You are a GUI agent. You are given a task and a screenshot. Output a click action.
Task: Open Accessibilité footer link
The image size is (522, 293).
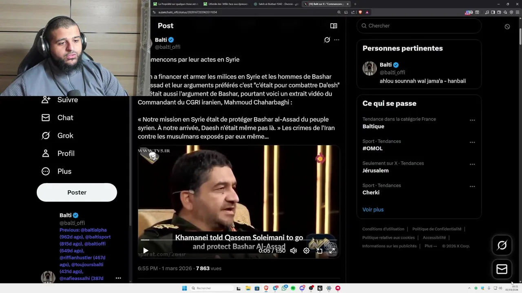pyautogui.click(x=434, y=238)
